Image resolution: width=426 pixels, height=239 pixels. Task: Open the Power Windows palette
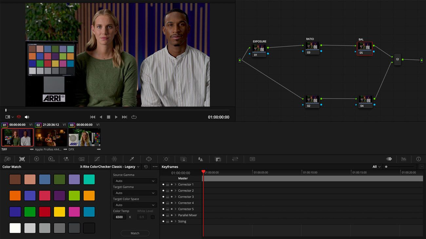[x=149, y=159]
